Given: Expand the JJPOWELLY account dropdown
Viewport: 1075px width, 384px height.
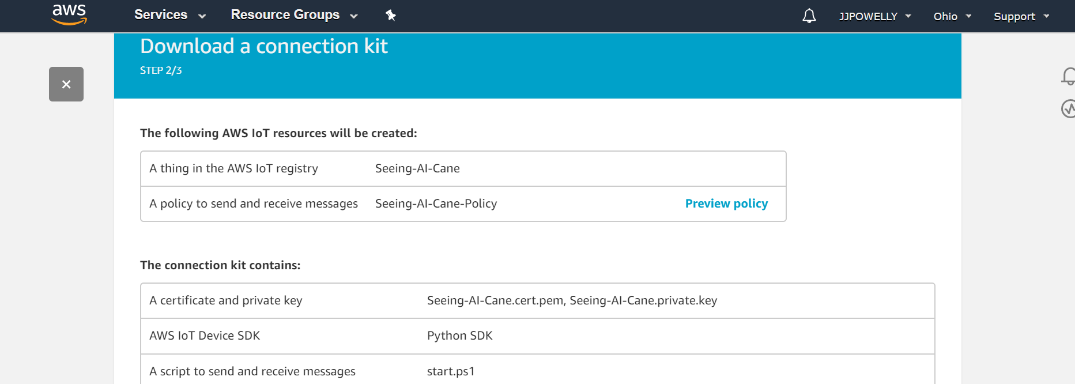Looking at the screenshot, I should pos(874,17).
